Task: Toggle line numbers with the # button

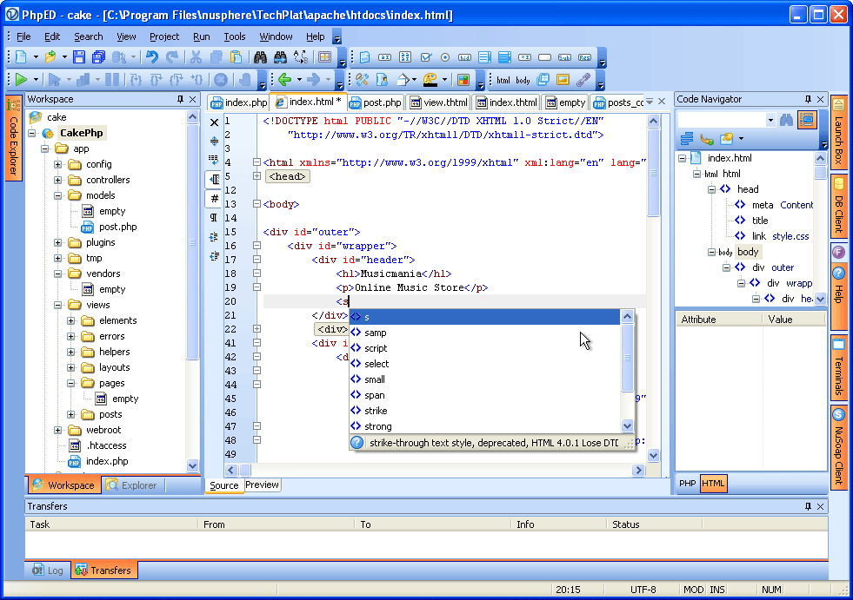Action: coord(214,198)
